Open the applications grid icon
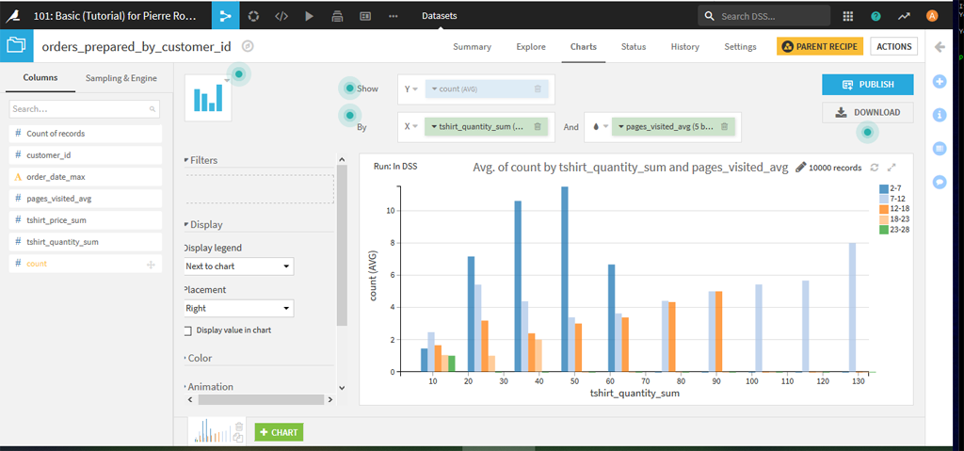The width and height of the screenshot is (964, 451). [x=848, y=17]
